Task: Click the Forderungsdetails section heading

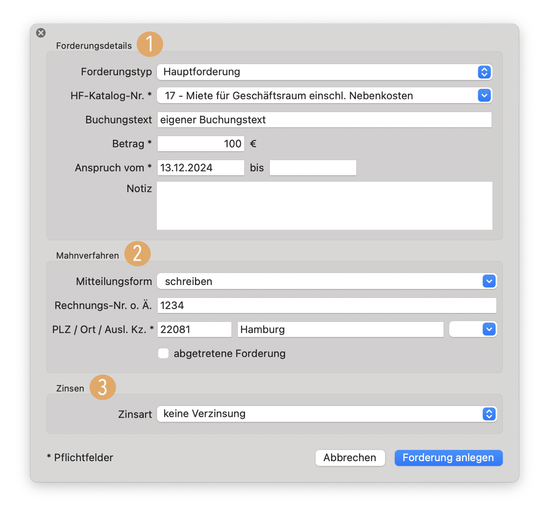Action: click(x=94, y=46)
